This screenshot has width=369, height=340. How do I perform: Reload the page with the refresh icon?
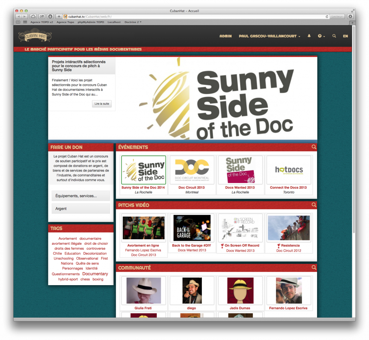pyautogui.click(x=327, y=17)
